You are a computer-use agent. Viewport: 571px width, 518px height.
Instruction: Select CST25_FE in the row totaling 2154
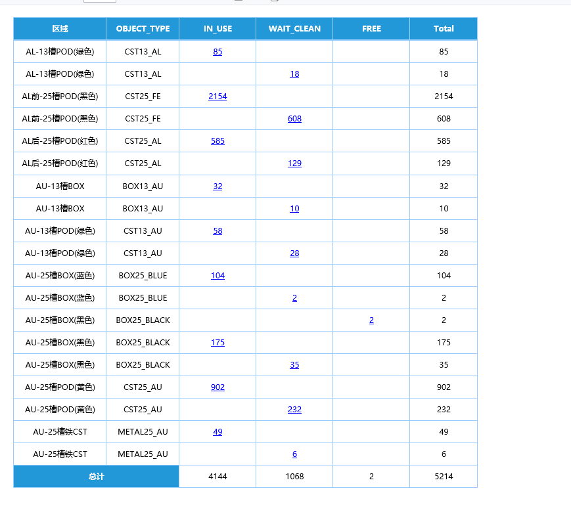click(143, 97)
